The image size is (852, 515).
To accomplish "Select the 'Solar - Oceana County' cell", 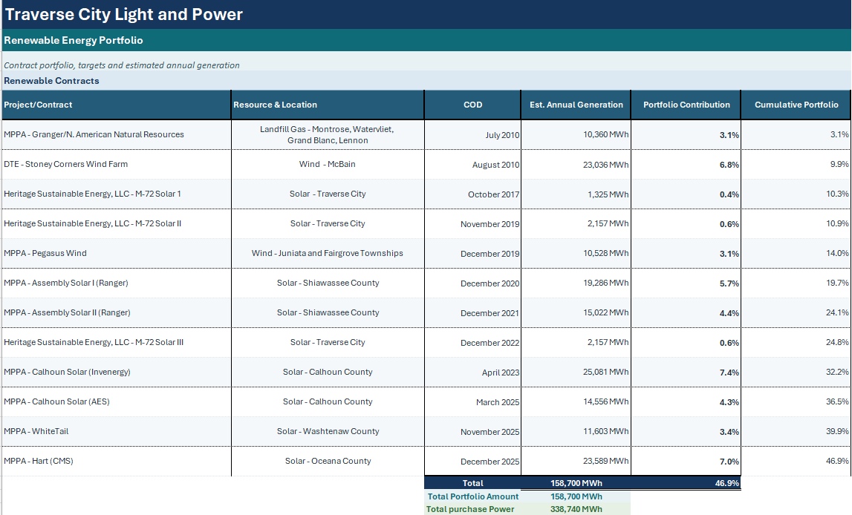I will tap(328, 462).
